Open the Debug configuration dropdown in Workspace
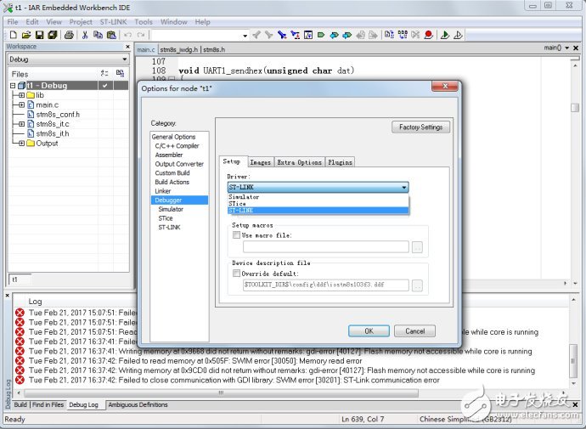The height and width of the screenshot is (429, 586). click(x=68, y=59)
